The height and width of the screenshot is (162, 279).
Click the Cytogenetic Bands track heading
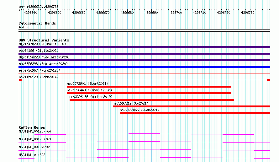37,23
